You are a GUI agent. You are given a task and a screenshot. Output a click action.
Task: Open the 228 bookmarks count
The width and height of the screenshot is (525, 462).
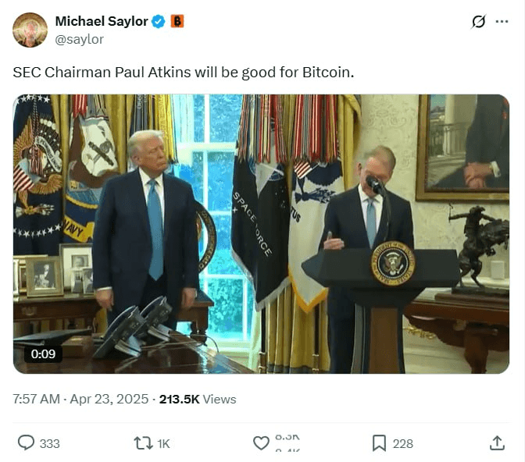(x=403, y=444)
